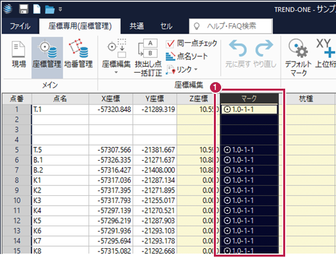Click the point name cell B.1
The height and width of the screenshot is (258, 336).
60,160
